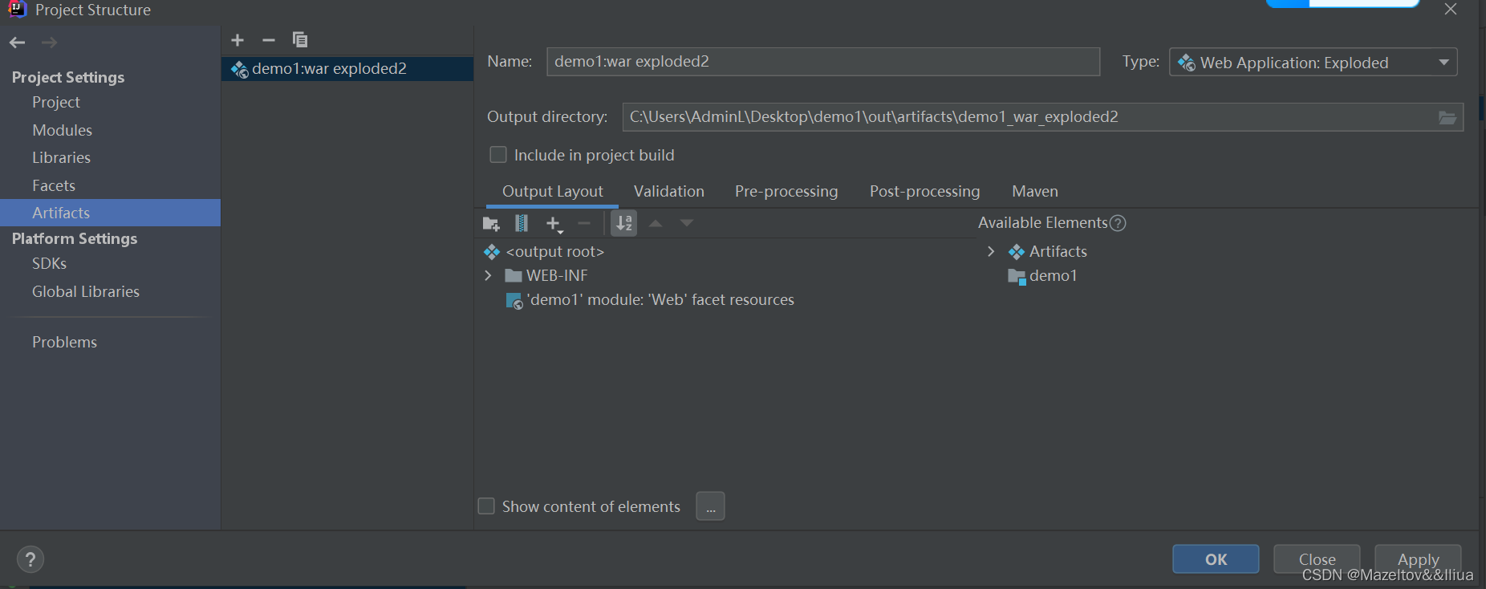This screenshot has width=1486, height=589.
Task: Open Project settings page
Action: pyautogui.click(x=56, y=102)
